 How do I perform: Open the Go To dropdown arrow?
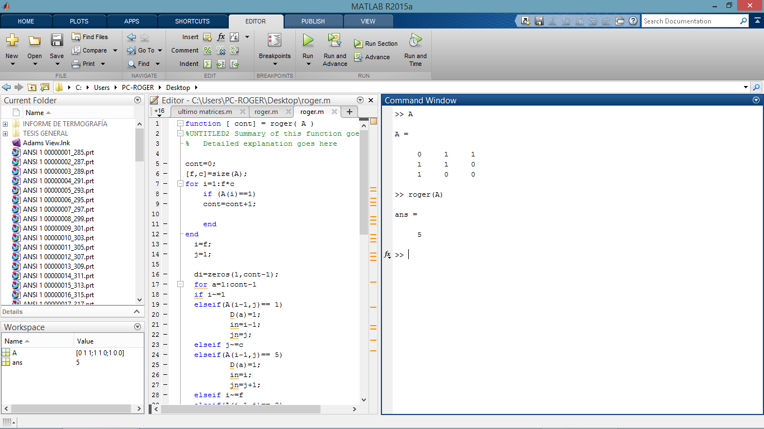[160, 50]
